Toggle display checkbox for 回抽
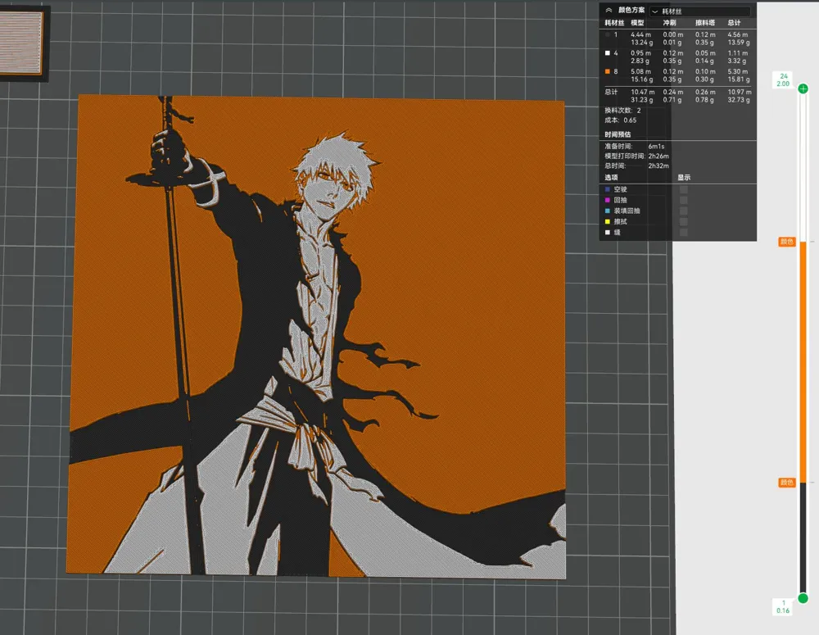This screenshot has height=635, width=819. point(684,200)
